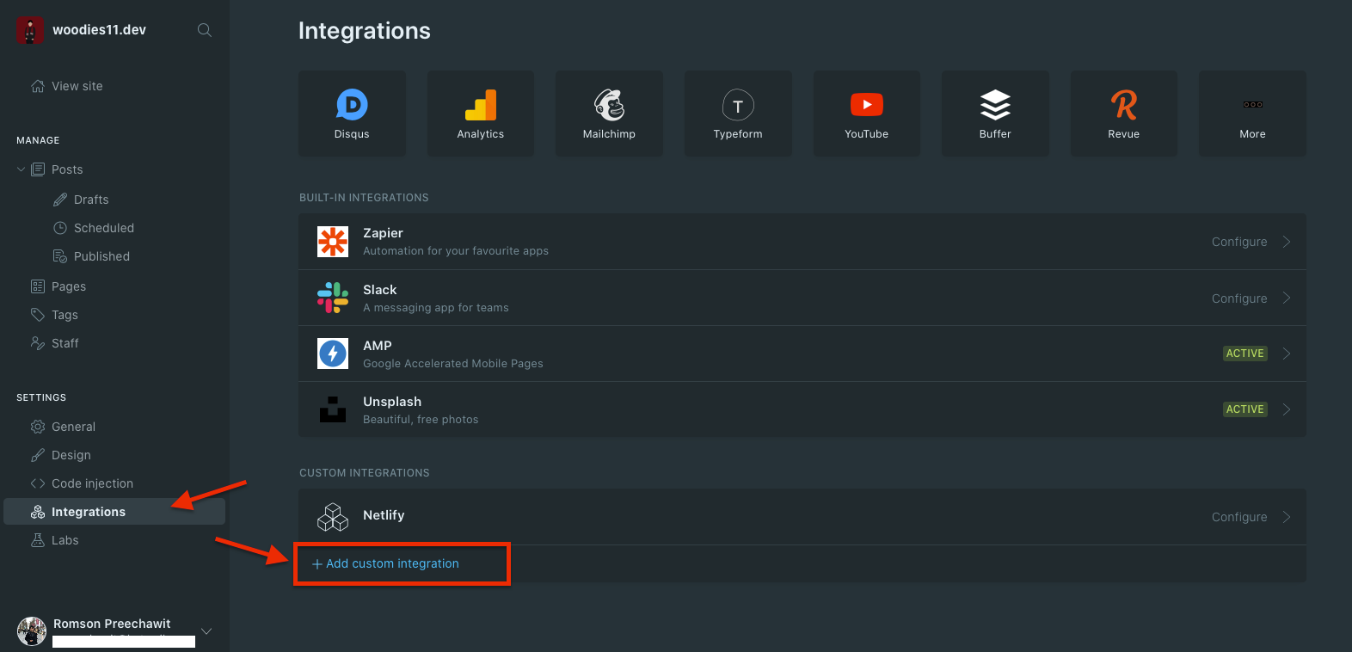
Task: Click Configure on the Slack row
Action: (1239, 298)
